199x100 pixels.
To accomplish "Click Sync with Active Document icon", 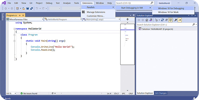I will (163, 20).
